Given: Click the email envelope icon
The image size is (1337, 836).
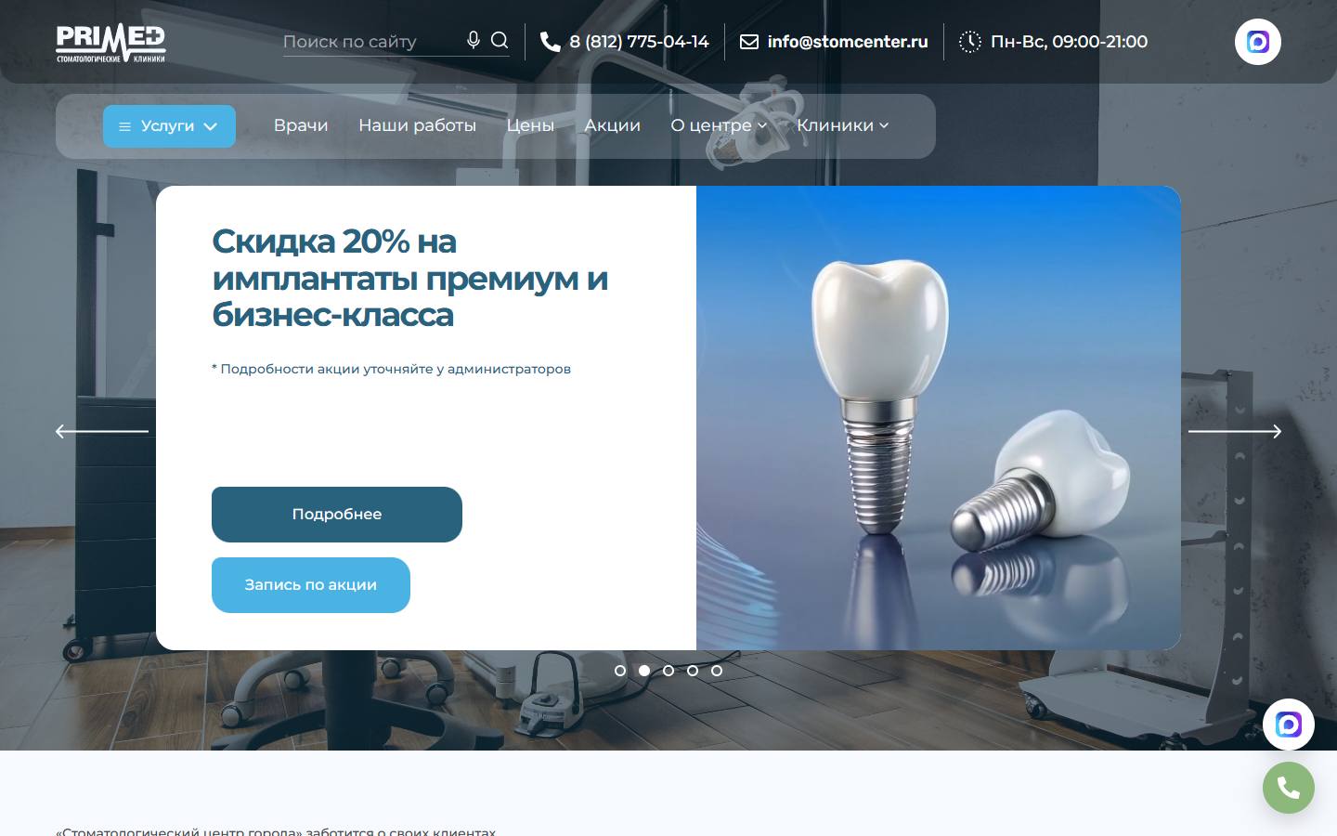Looking at the screenshot, I should click(748, 42).
